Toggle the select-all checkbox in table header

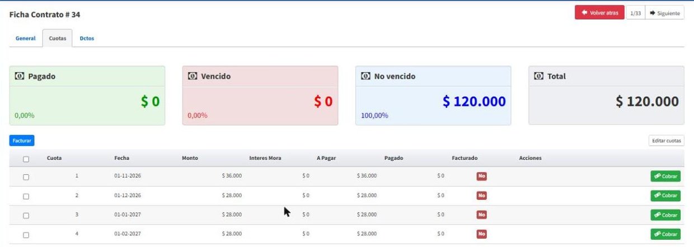(26, 159)
